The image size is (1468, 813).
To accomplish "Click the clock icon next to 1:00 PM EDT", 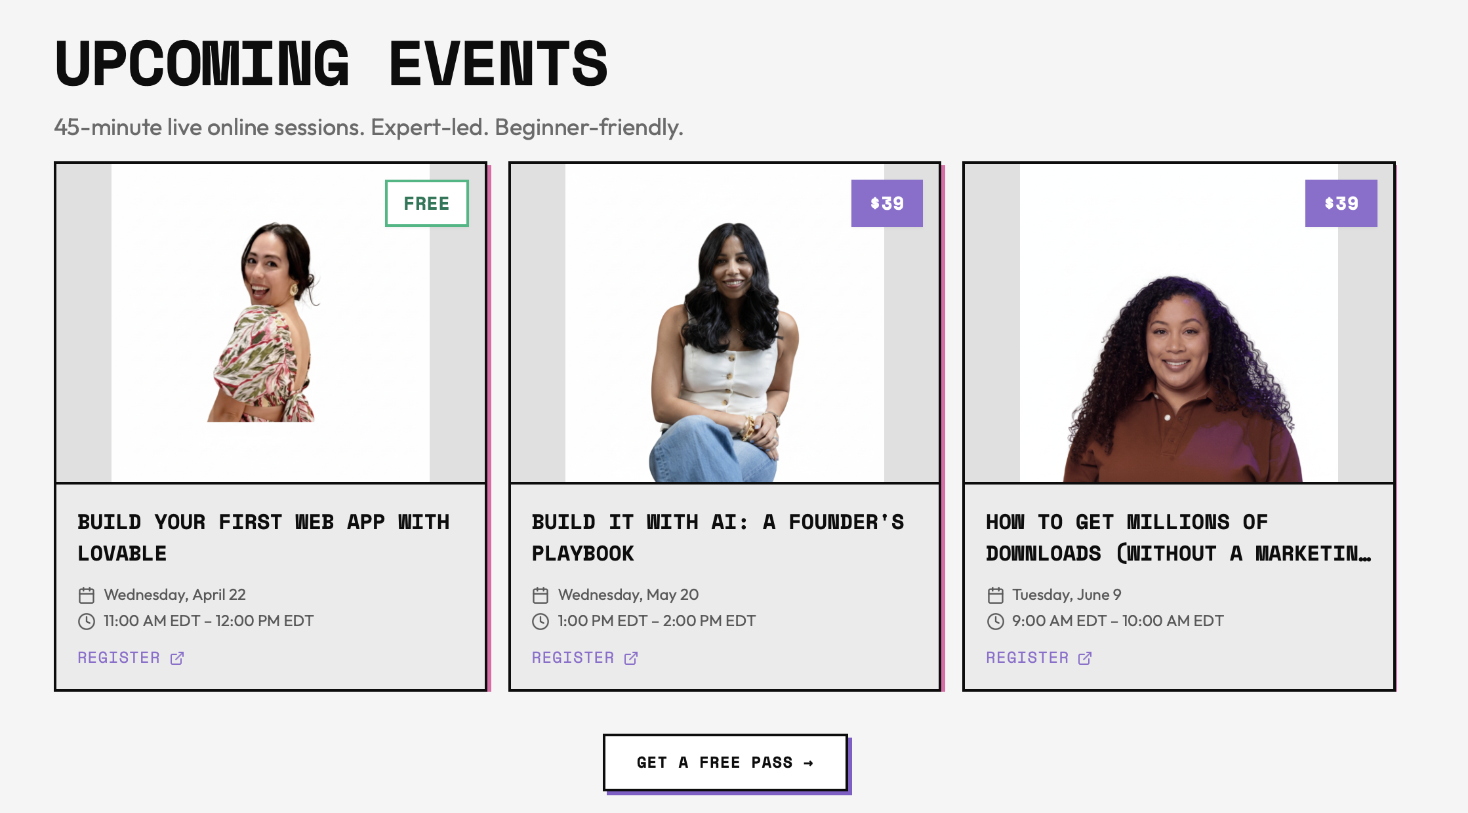I will click(x=540, y=621).
